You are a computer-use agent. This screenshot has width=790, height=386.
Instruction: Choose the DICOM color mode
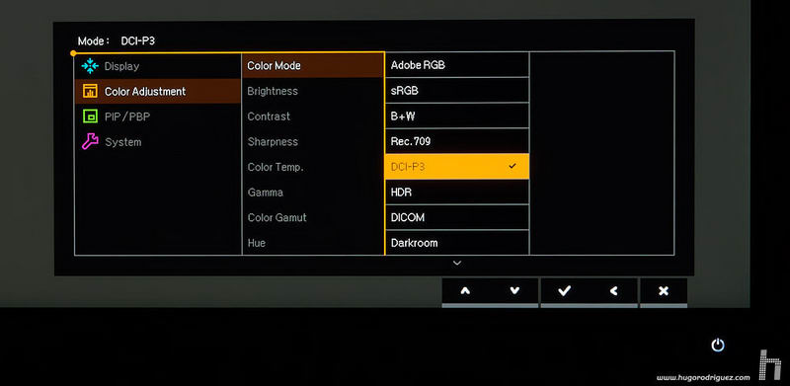(457, 217)
